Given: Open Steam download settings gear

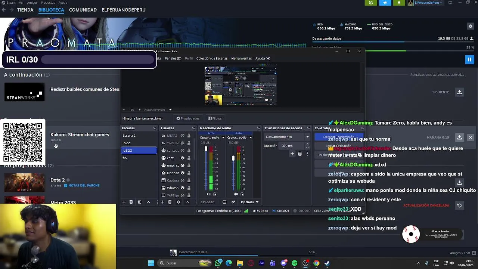Looking at the screenshot, I should 471,26.
